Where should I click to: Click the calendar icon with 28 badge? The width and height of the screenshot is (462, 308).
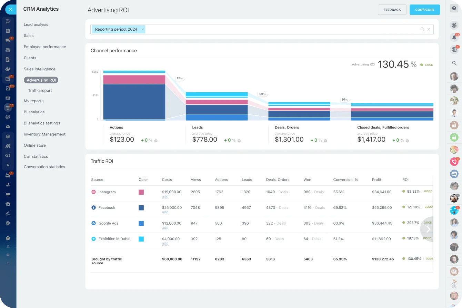coord(8,88)
